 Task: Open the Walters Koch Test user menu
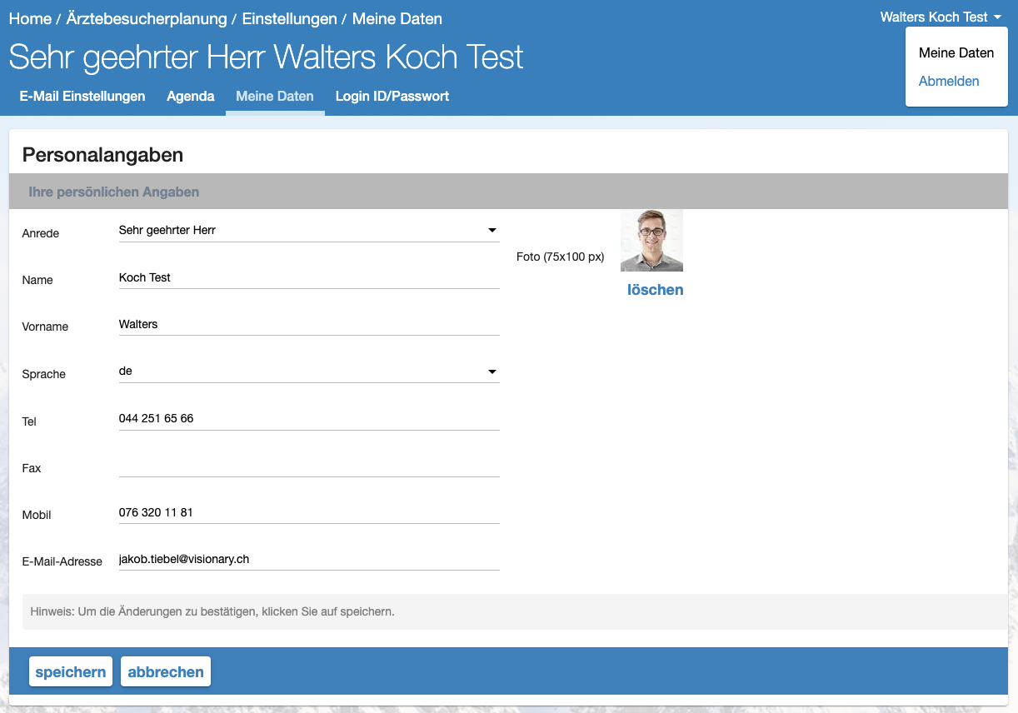pyautogui.click(x=941, y=17)
